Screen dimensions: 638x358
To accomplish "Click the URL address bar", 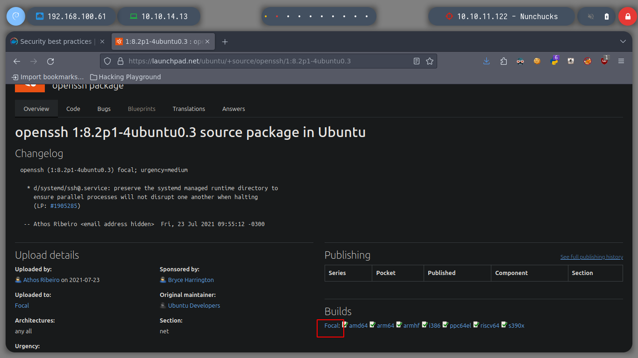I will point(269,61).
